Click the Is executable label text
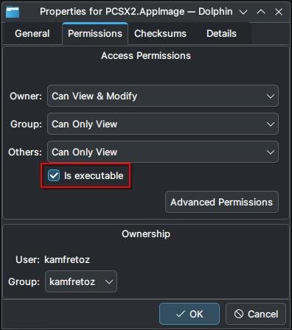292x330 pixels. [94, 176]
